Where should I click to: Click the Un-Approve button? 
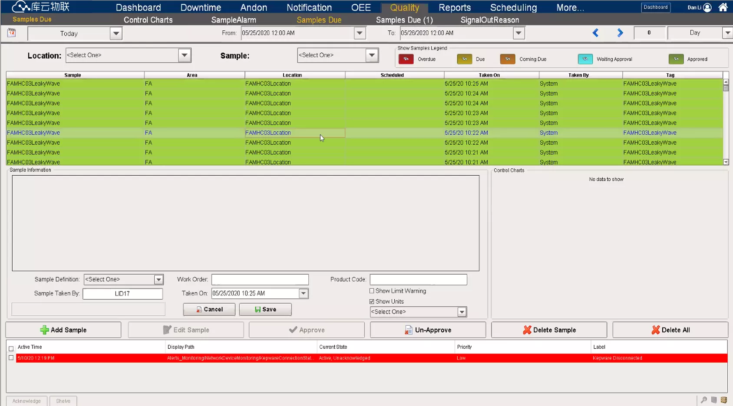428,330
